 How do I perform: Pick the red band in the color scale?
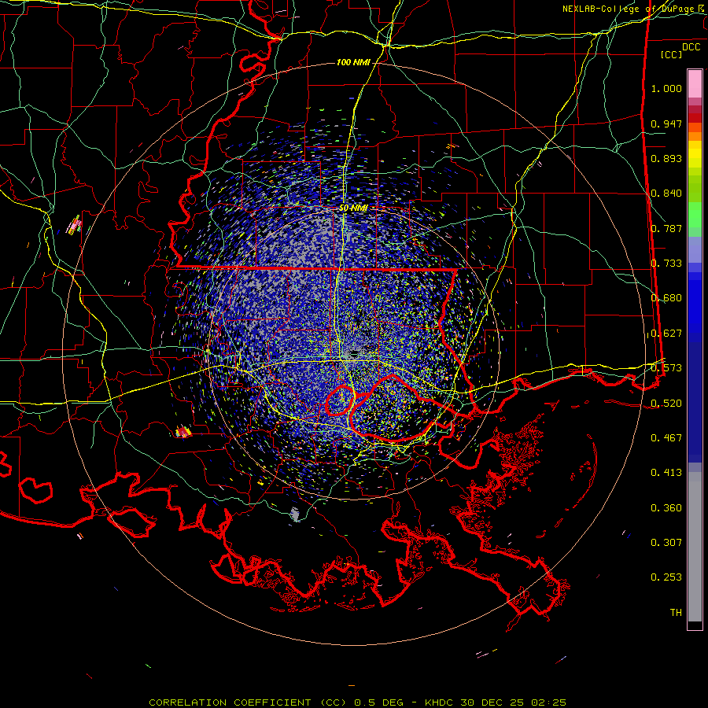tap(695, 118)
